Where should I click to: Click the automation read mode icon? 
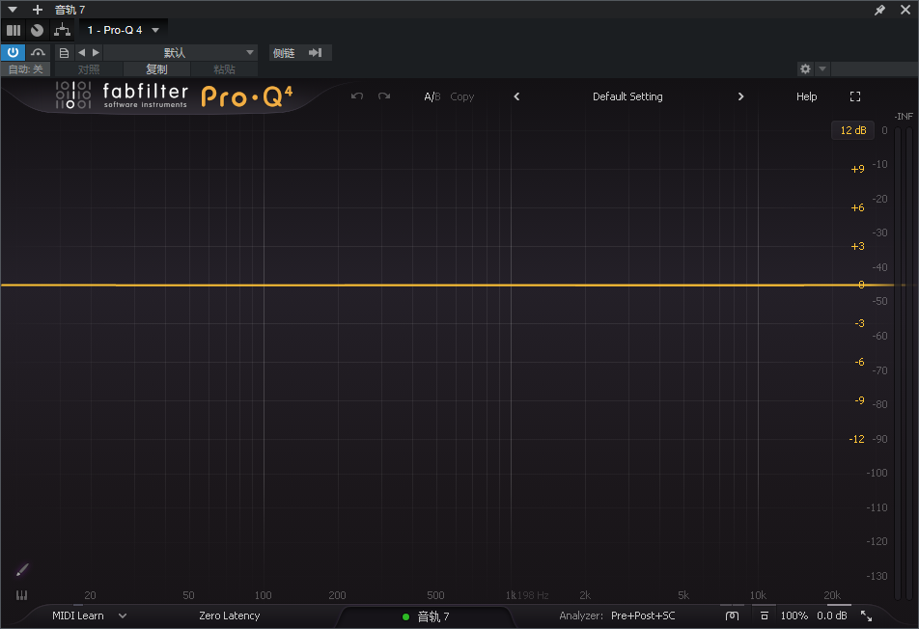point(38,53)
